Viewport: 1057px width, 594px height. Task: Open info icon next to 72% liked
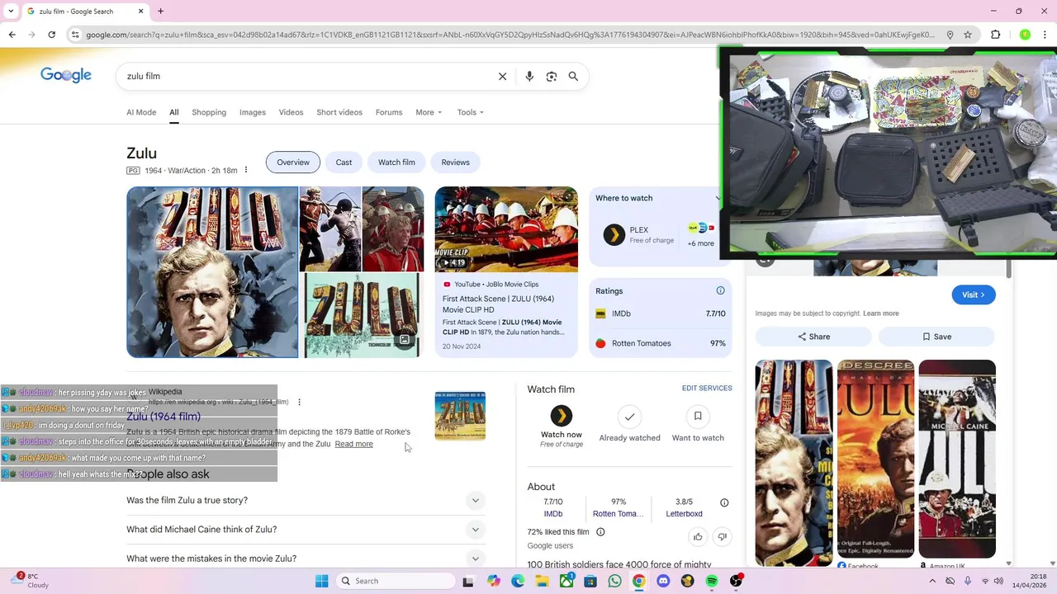pos(600,532)
